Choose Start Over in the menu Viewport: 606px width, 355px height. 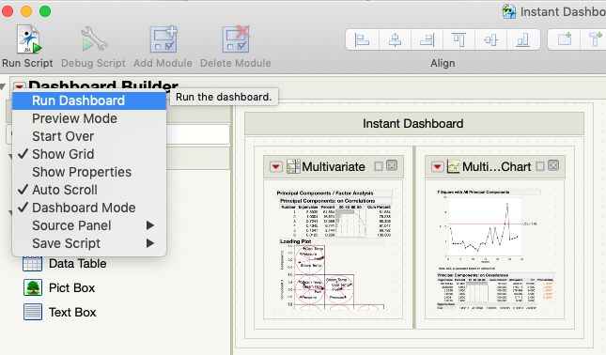click(89, 136)
